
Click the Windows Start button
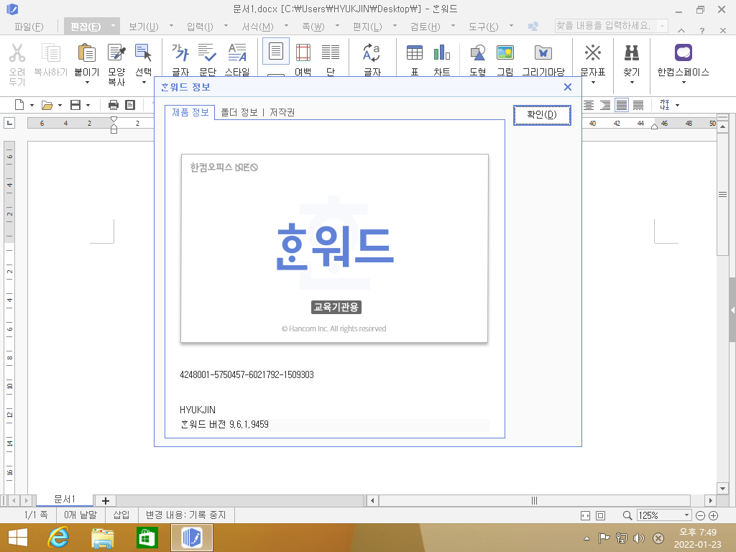[x=18, y=538]
